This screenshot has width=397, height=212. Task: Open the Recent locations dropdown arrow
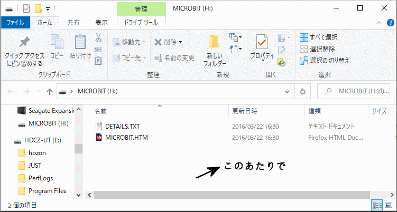click(39, 91)
